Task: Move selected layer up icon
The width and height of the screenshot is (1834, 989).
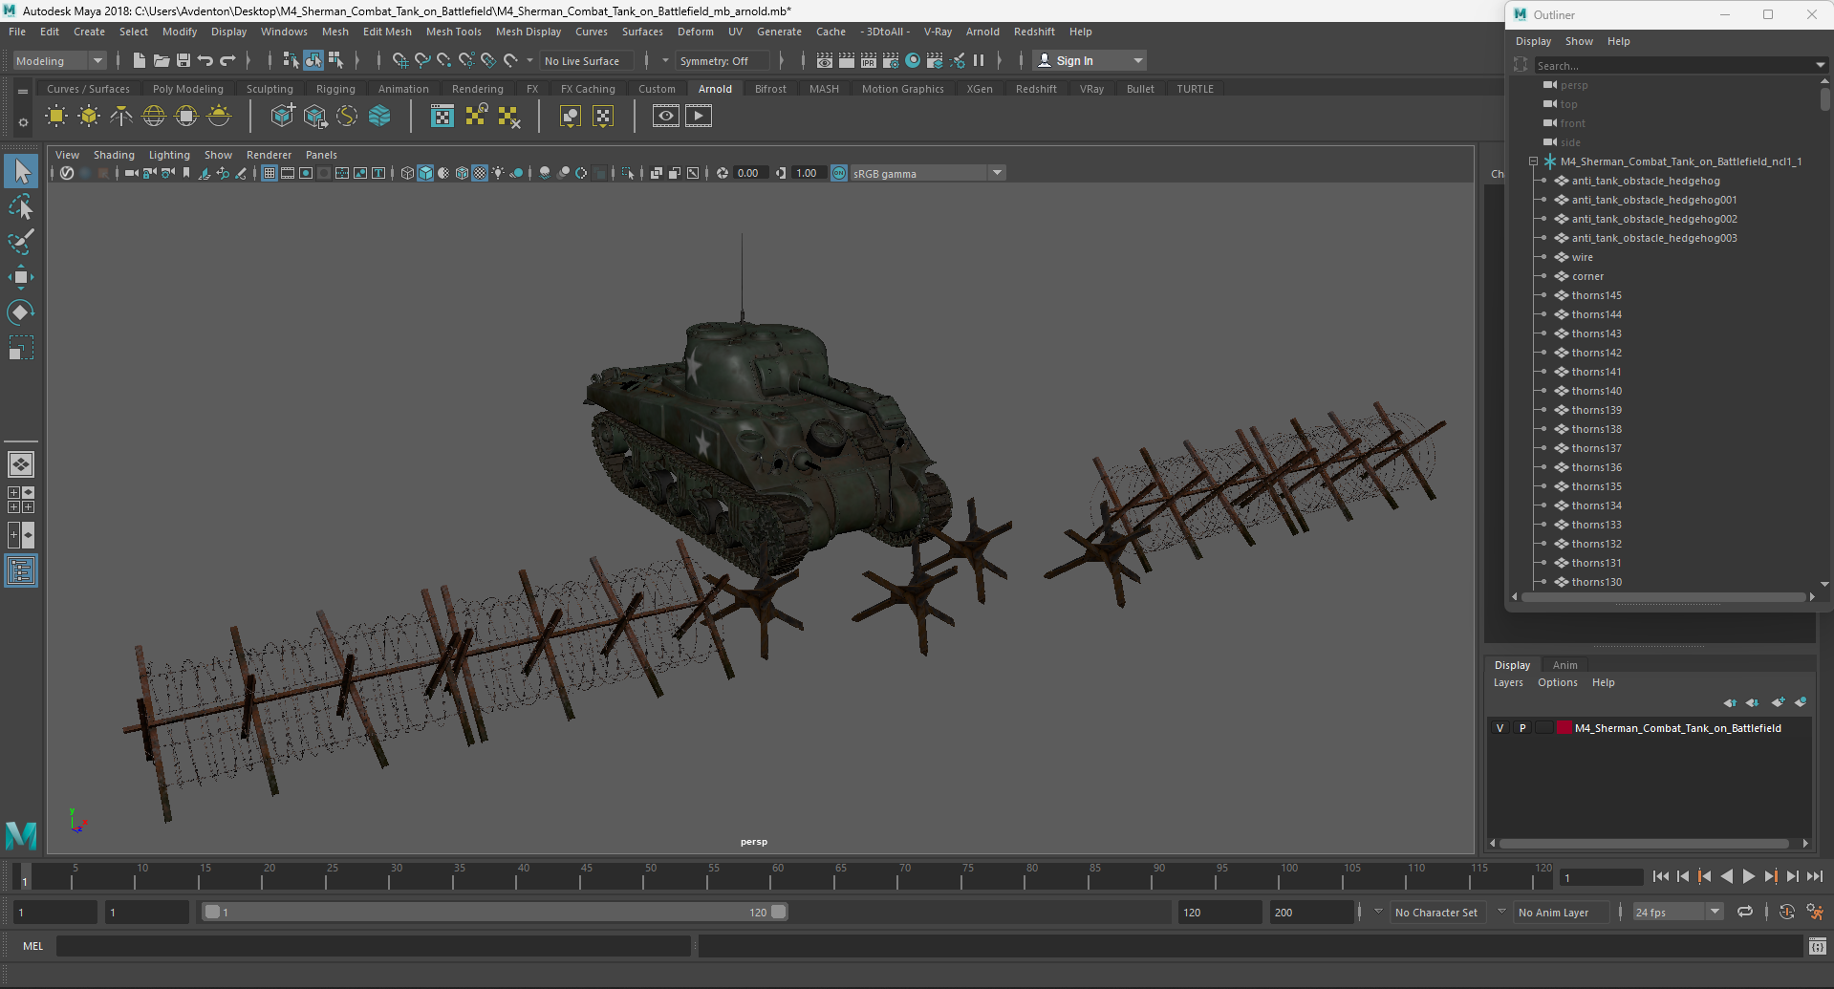Action: click(x=1730, y=702)
